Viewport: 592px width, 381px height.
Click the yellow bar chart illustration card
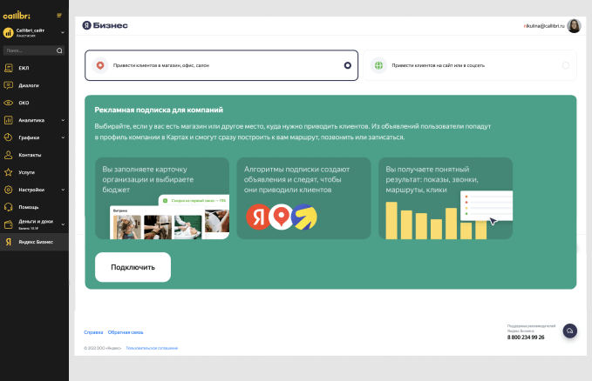pos(446,198)
